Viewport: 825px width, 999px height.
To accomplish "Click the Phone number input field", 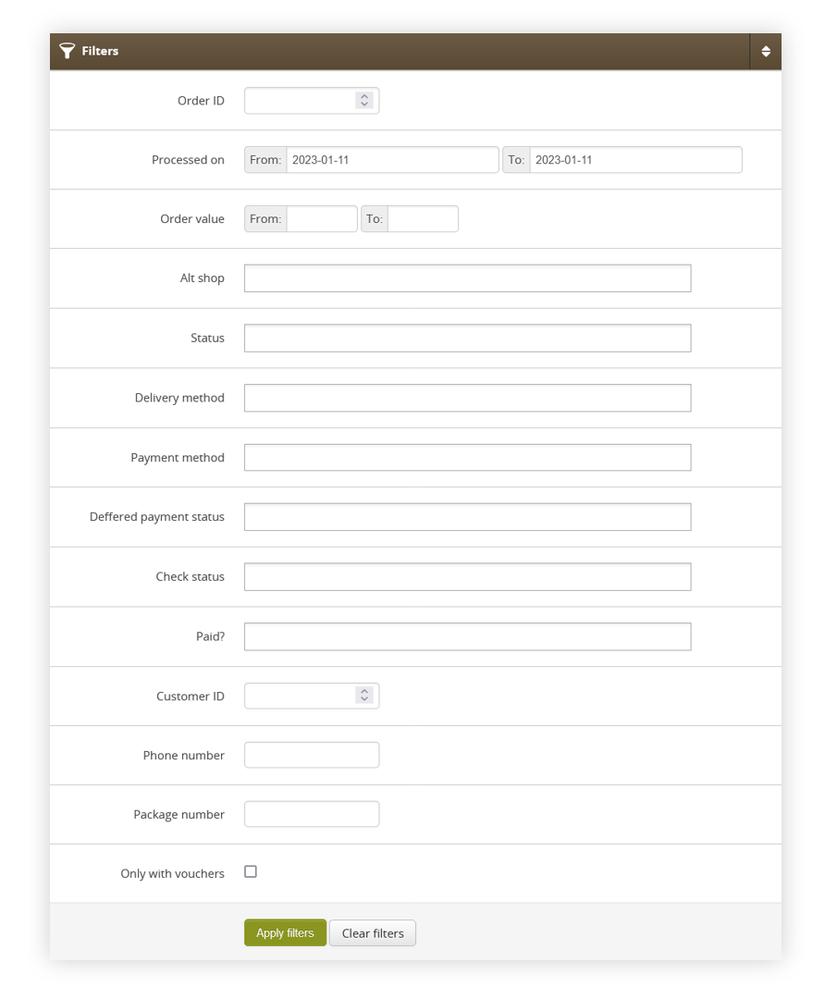I will (x=312, y=755).
